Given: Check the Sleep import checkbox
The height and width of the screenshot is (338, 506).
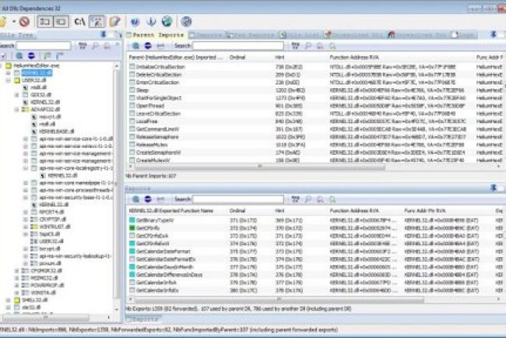Looking at the screenshot, I should tap(132, 90).
